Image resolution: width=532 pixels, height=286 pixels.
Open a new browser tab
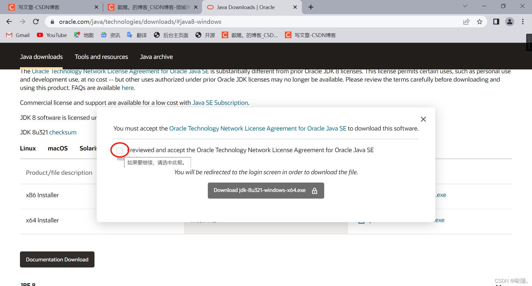pyautogui.click(x=311, y=7)
